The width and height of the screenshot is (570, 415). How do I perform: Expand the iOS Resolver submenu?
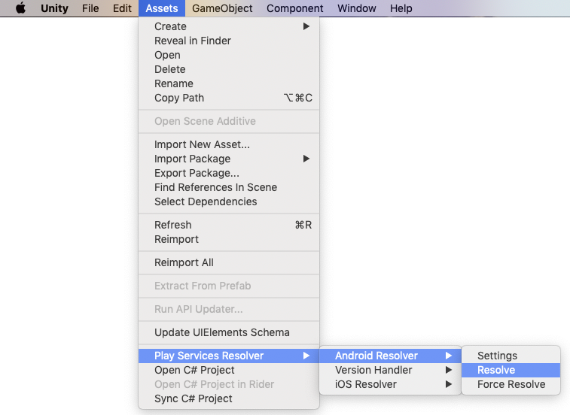click(x=365, y=384)
